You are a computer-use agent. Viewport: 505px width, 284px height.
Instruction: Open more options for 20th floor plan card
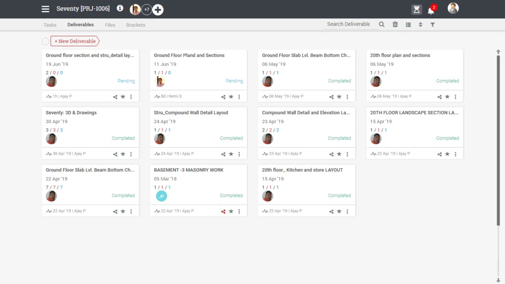[x=456, y=97]
